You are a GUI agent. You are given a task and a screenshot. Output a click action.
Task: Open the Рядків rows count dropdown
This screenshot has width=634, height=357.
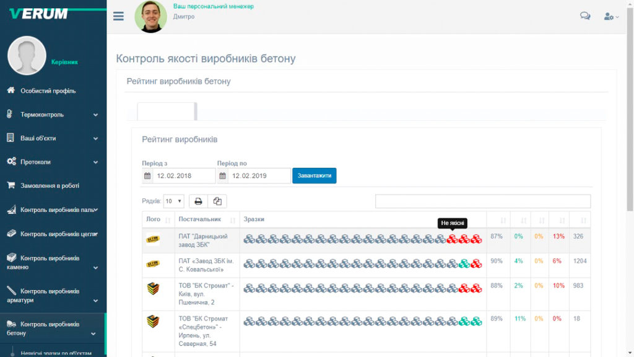[173, 201]
